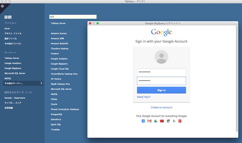
Task: Choose Google Analytics in connector list
Action: [59, 59]
